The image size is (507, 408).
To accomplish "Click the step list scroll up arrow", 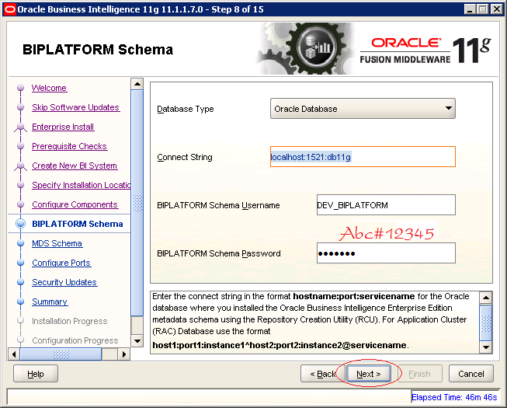I will tap(137, 84).
